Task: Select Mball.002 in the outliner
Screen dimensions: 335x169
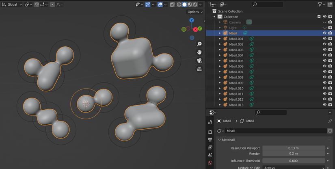Action: tap(236, 44)
